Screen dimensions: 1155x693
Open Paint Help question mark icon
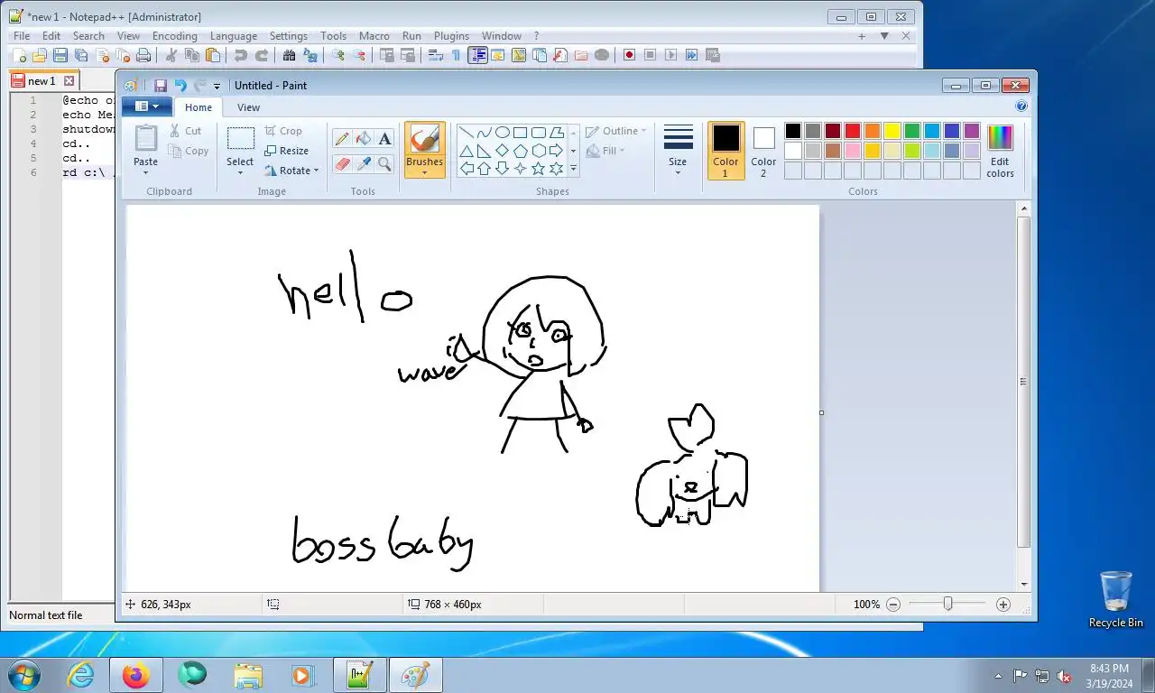click(1021, 106)
